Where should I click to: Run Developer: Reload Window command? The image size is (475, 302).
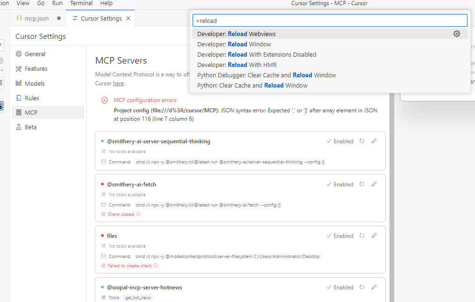330,44
